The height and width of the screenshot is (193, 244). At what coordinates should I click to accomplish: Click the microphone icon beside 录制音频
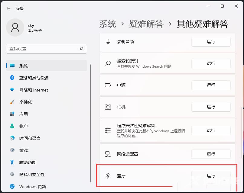coord(108,42)
